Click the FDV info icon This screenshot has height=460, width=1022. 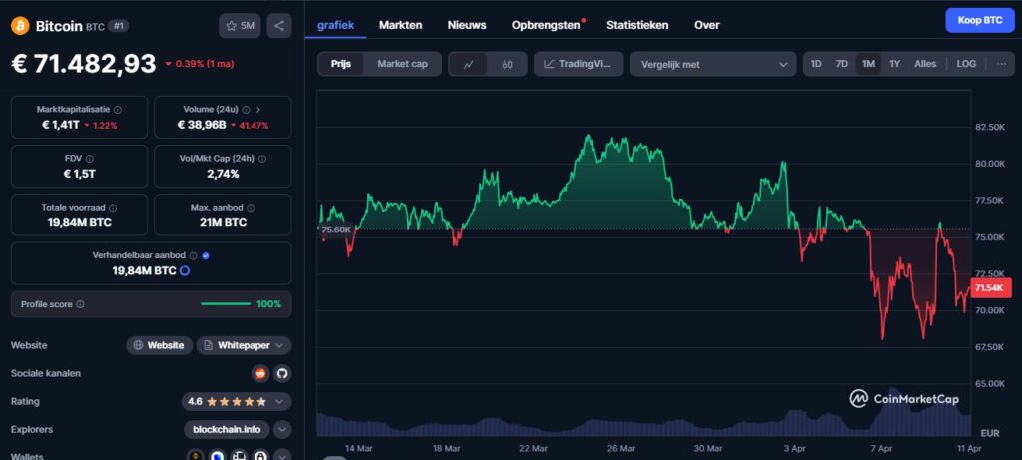pos(89,159)
